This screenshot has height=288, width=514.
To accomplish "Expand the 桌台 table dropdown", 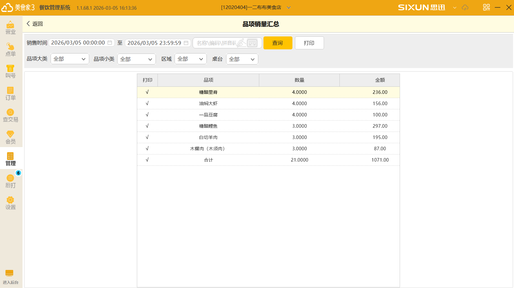I will 242,59.
